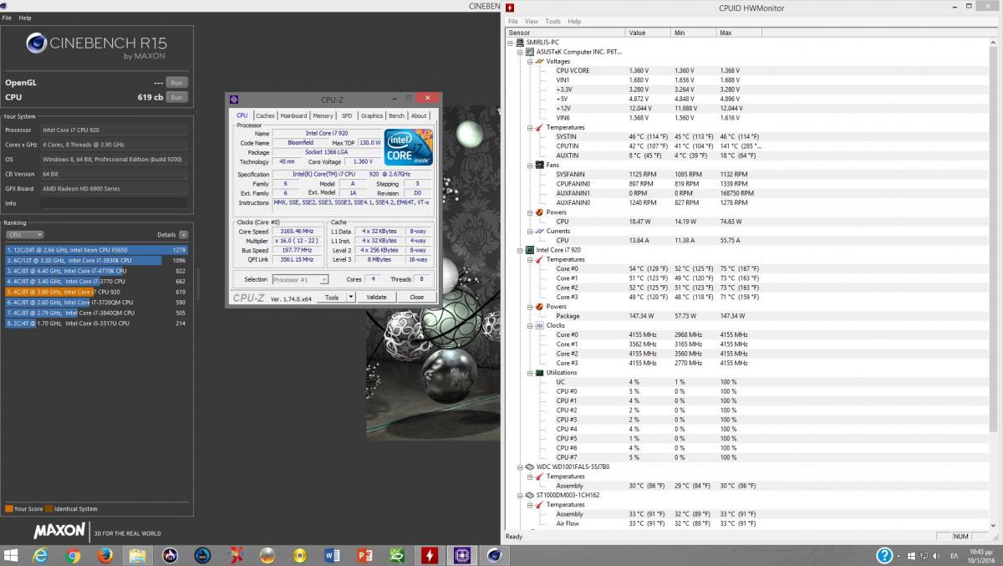Switch to Cinebench via its taskbar icon
The image size is (1003, 566).
point(494,554)
